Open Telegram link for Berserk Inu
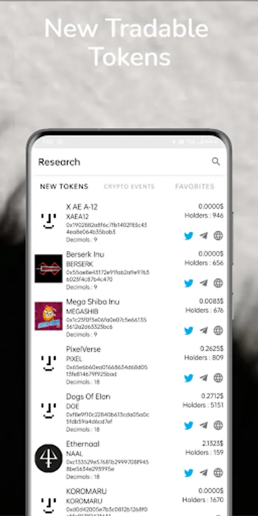The width and height of the screenshot is (258, 516). 204,283
